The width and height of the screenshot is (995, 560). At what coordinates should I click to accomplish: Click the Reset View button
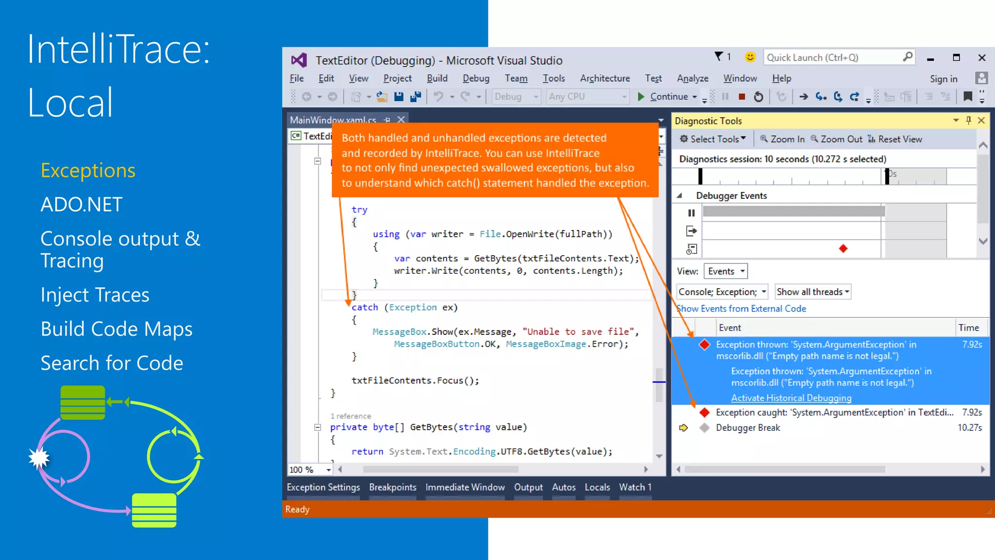coord(895,139)
